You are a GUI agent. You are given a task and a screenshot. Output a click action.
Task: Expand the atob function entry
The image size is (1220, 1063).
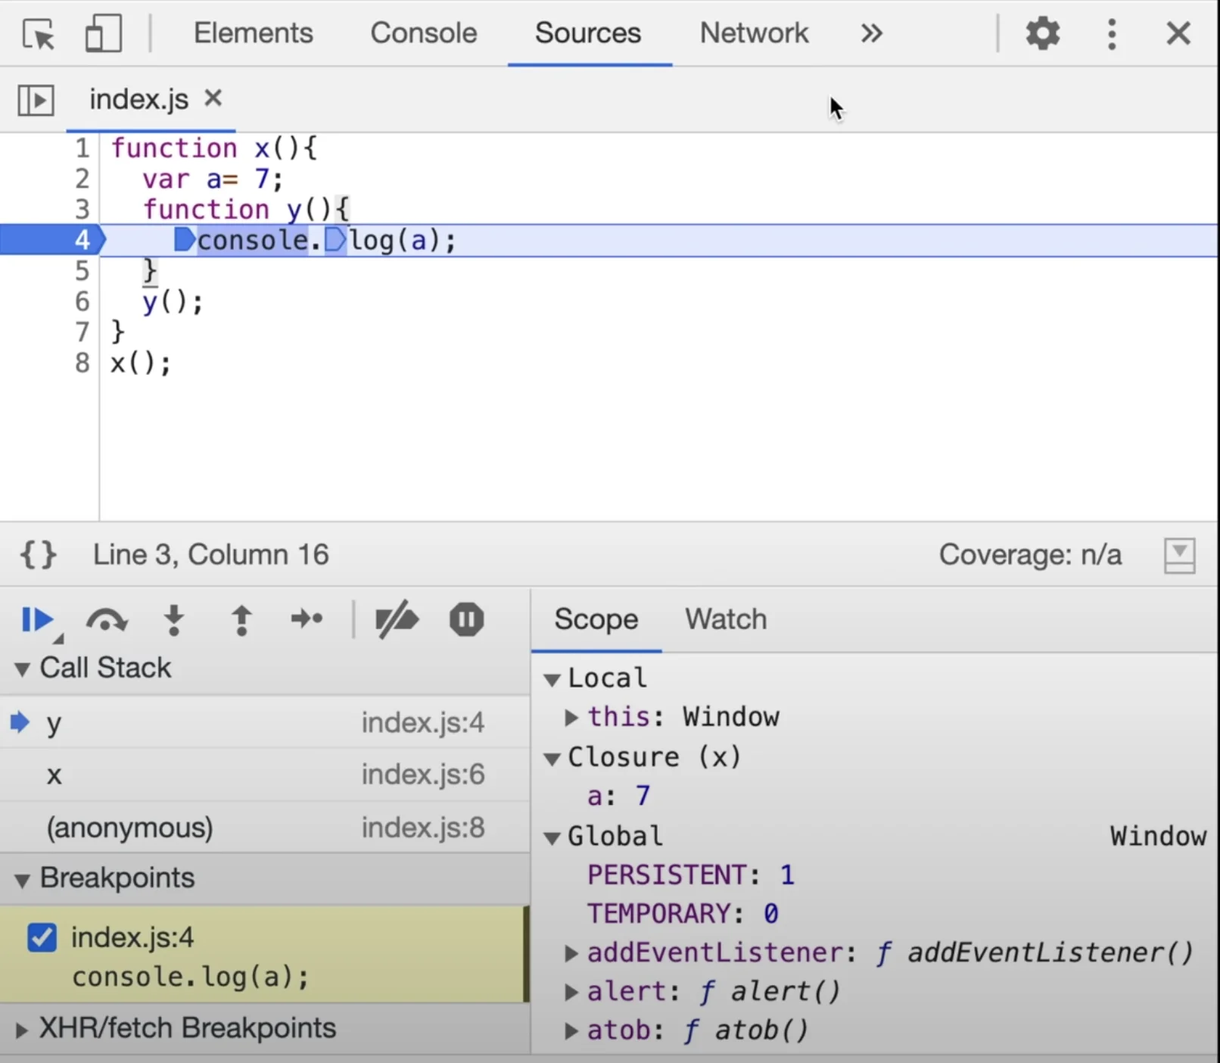click(571, 1030)
